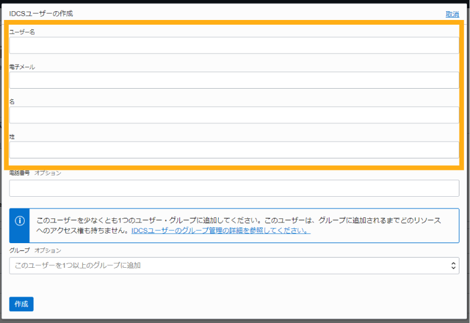The width and height of the screenshot is (470, 323).
Task: Click the up-down arrows on group selector
Action: point(453,265)
